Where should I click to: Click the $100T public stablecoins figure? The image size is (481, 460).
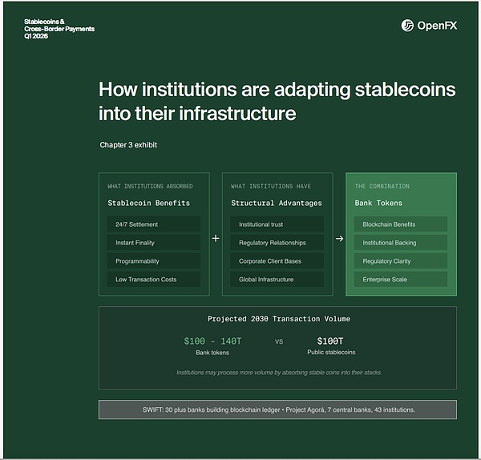(331, 341)
